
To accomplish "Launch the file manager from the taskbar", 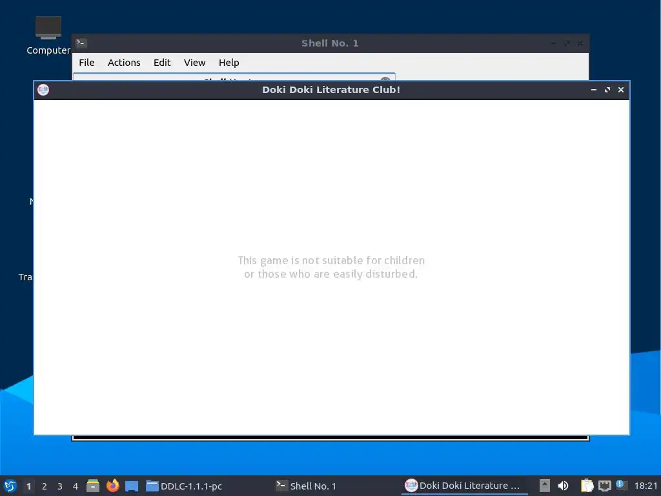I will (93, 486).
